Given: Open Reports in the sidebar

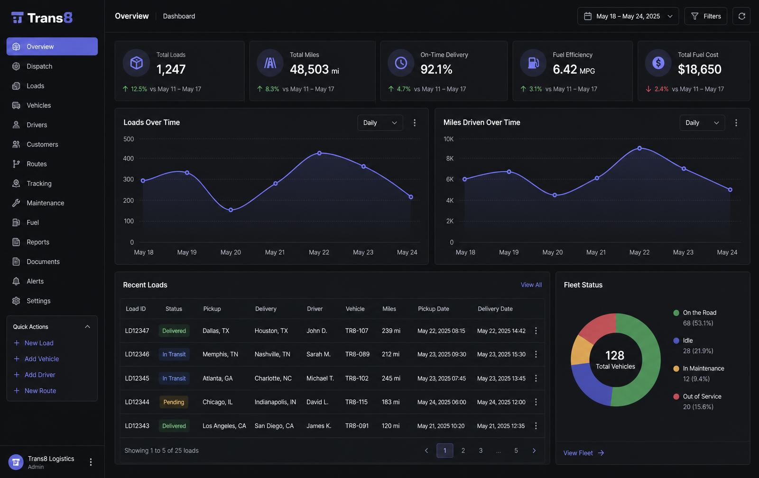Looking at the screenshot, I should [x=52, y=242].
